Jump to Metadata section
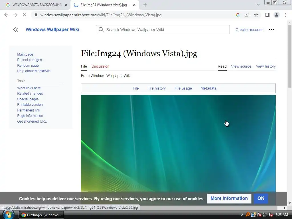The width and height of the screenshot is (292, 219). [208, 88]
